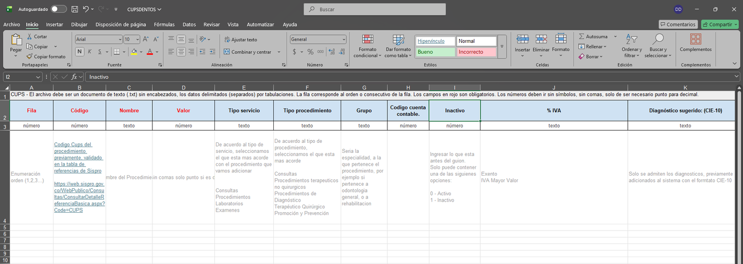Open Ordenar y filtrar menu
Screen dimensions: 743x264
tap(632, 46)
